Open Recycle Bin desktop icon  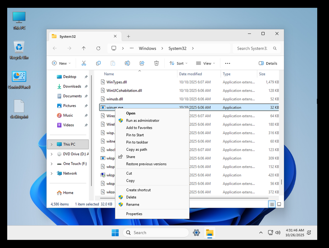coord(19,50)
